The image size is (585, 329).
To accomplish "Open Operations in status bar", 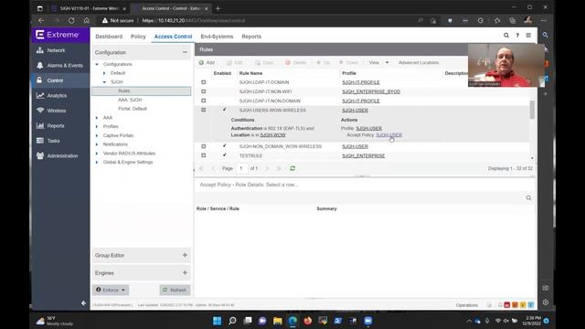I will [467, 305].
